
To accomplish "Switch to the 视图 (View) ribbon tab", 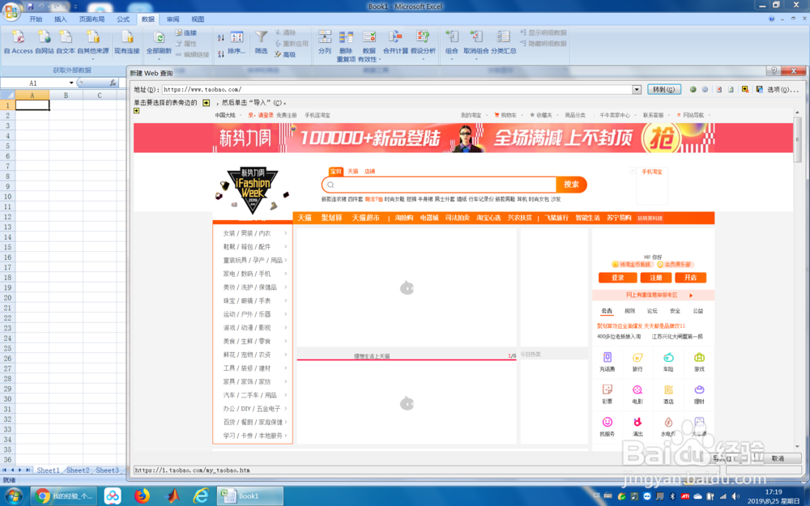I will click(x=198, y=19).
